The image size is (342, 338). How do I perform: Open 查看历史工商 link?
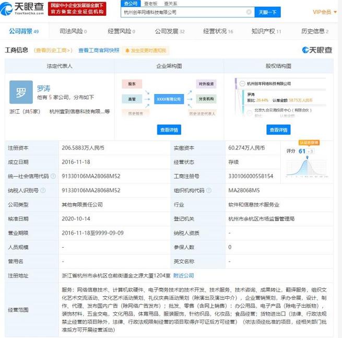point(53,50)
